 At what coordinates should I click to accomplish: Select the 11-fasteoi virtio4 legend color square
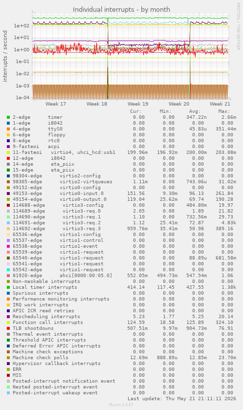pos(8,152)
